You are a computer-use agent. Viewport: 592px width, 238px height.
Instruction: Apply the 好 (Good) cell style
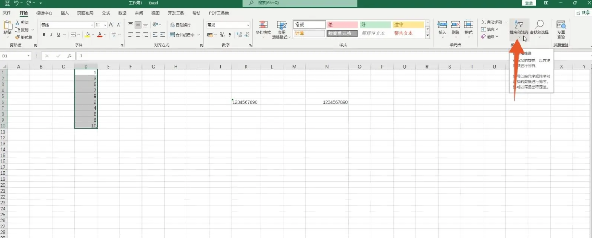(375, 25)
